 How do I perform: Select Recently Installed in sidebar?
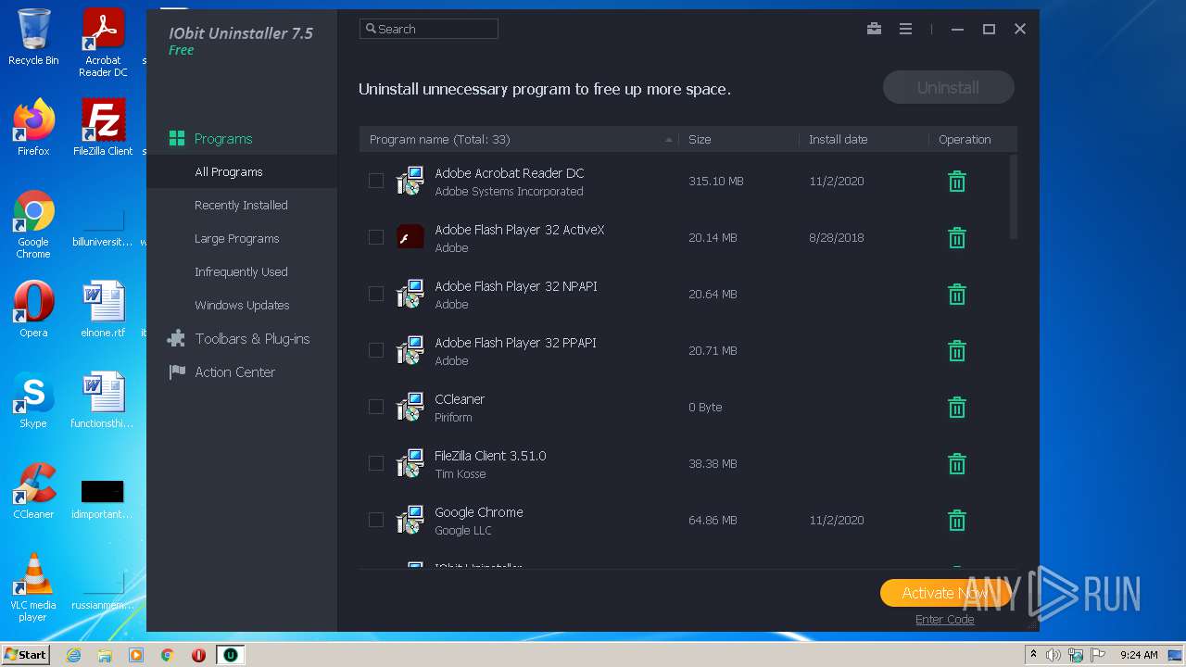point(242,205)
